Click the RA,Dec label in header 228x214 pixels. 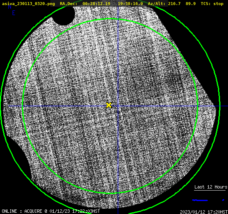coord(68,4)
